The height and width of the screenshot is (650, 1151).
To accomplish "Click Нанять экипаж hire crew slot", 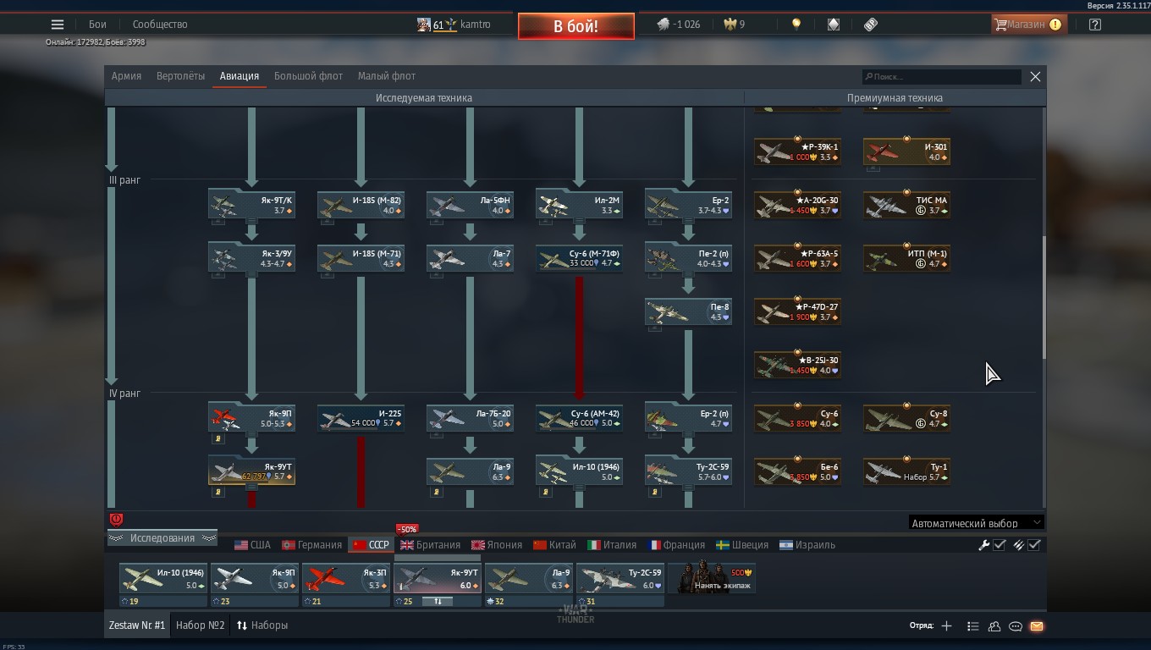I will 712,579.
